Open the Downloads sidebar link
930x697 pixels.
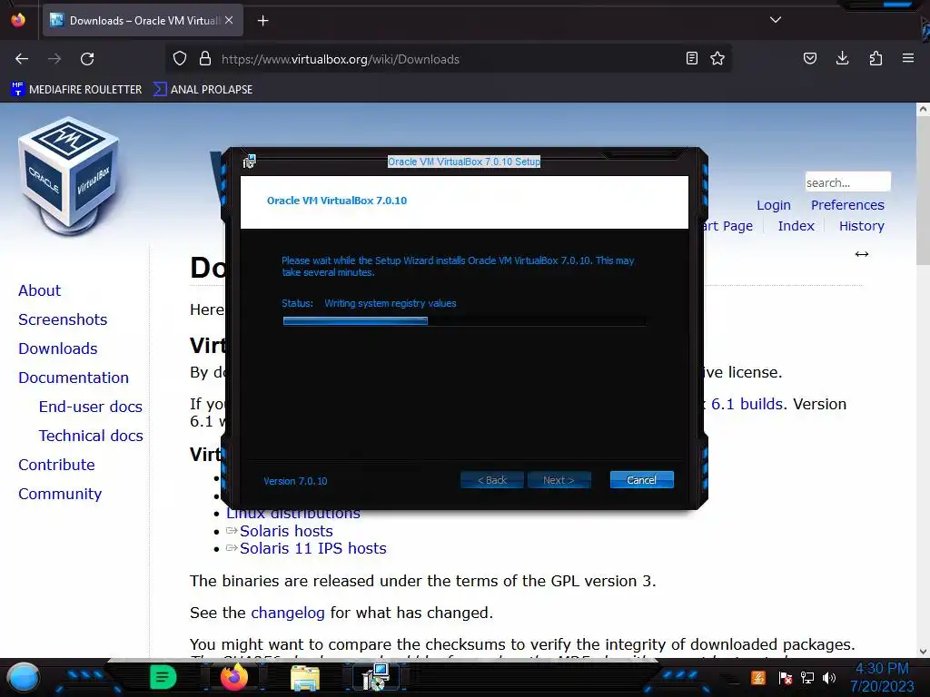[x=57, y=348]
